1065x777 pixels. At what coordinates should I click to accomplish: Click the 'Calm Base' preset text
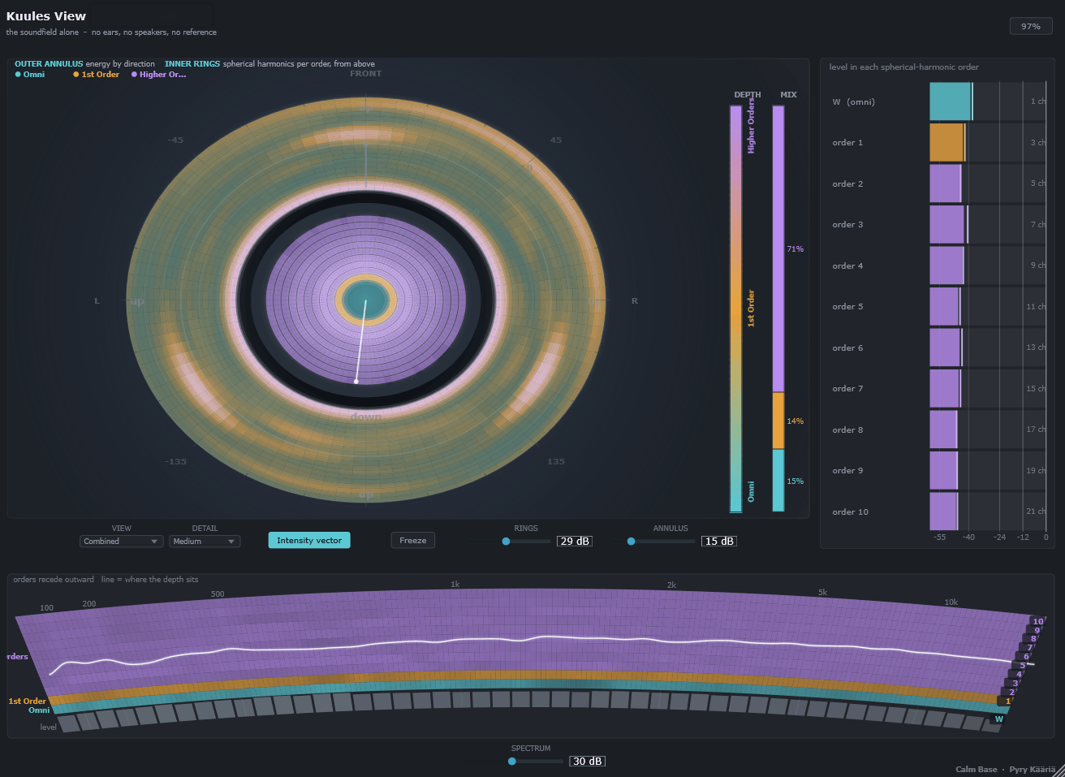[x=977, y=769]
